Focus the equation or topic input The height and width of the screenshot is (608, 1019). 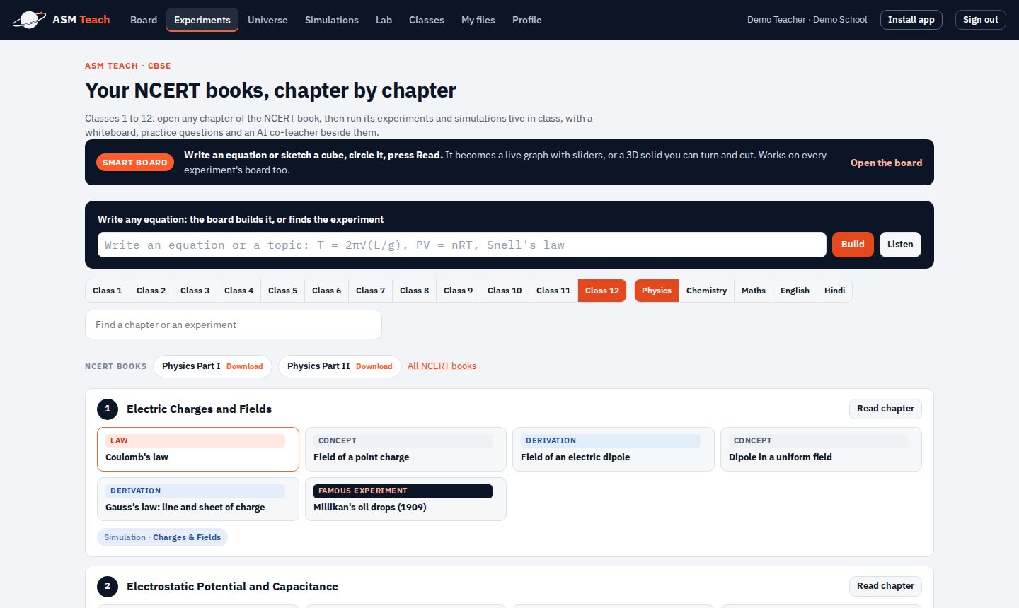[462, 245]
